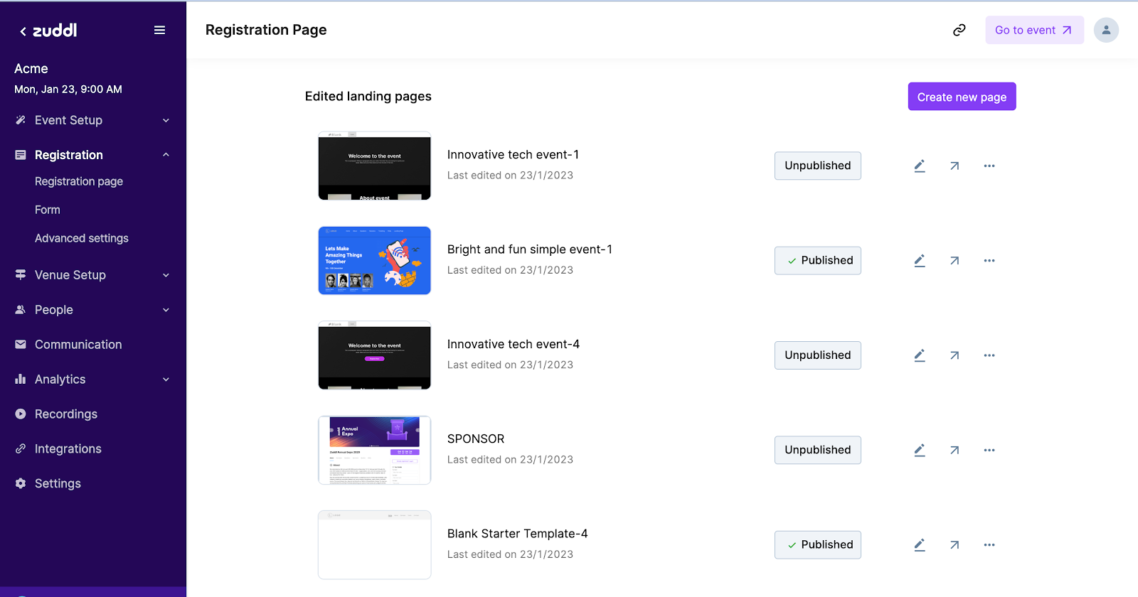Edit Blank Starter Template-4 page

(x=920, y=545)
